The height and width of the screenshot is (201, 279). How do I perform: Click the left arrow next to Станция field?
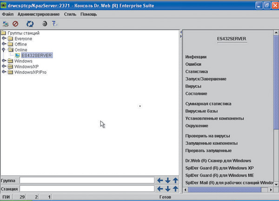click(x=160, y=189)
